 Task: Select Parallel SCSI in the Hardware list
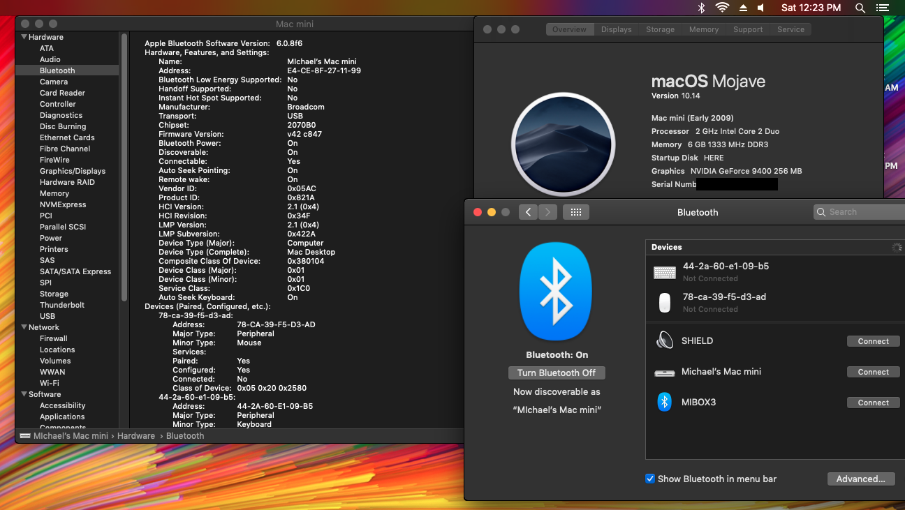click(63, 227)
